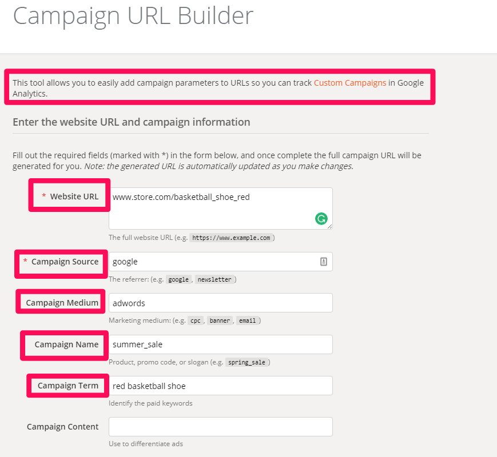Click the Campaign Source label

(x=65, y=262)
